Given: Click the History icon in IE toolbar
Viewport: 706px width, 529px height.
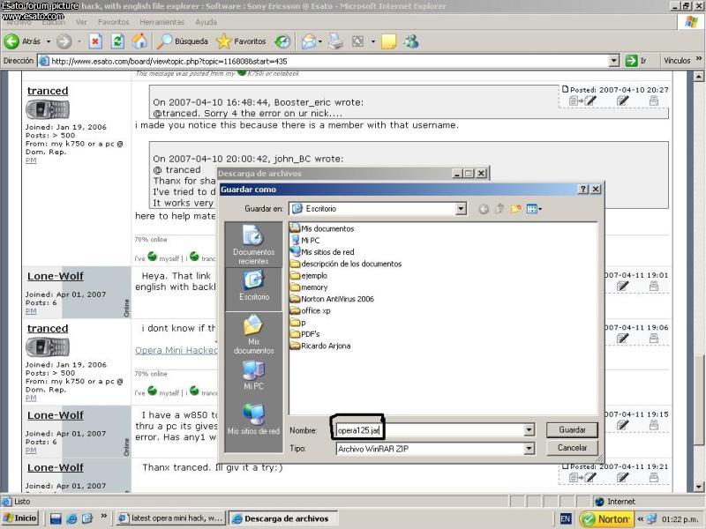Looking at the screenshot, I should click(282, 41).
